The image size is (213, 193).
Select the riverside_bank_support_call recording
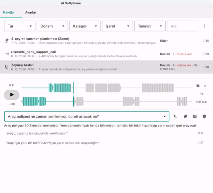pyautogui.click(x=106, y=54)
